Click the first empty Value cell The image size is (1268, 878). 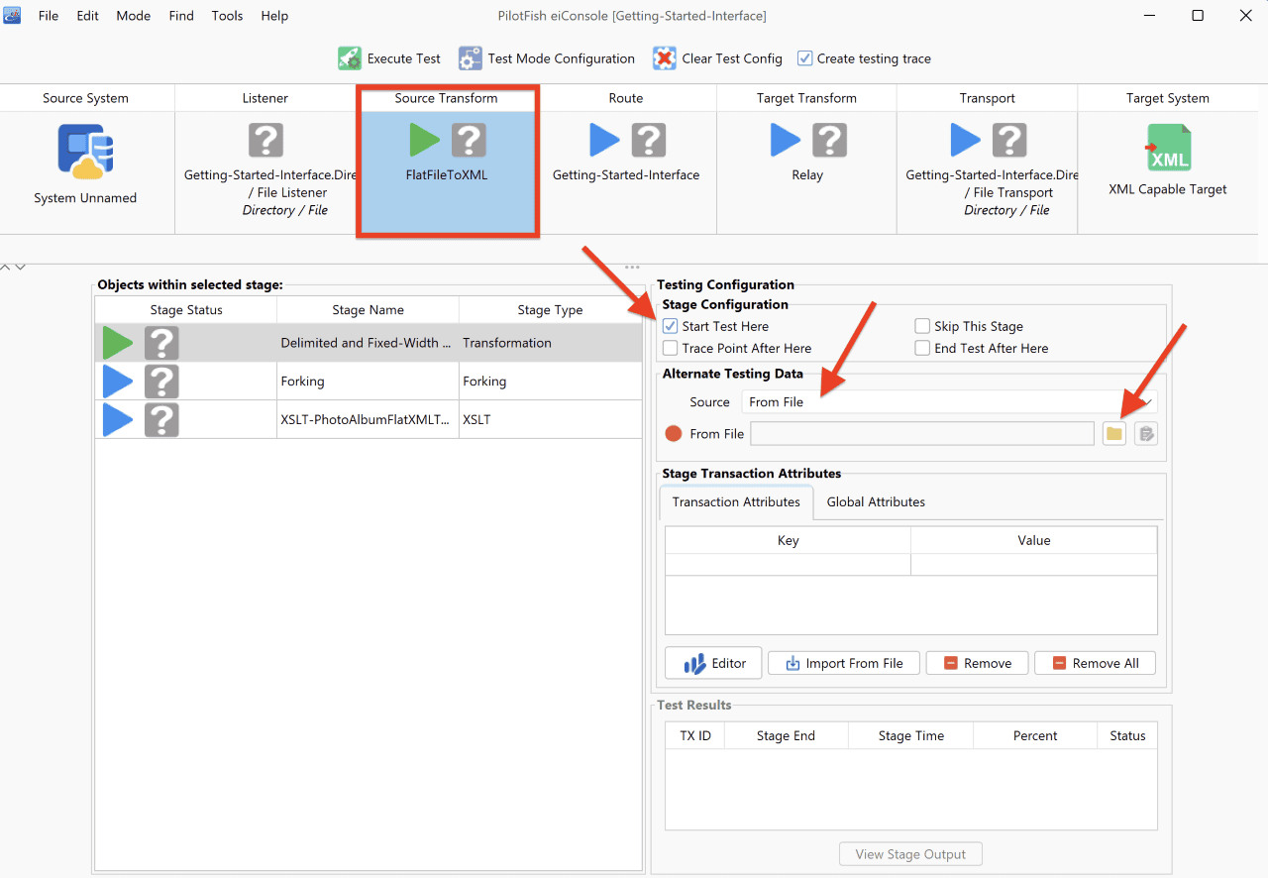1033,564
